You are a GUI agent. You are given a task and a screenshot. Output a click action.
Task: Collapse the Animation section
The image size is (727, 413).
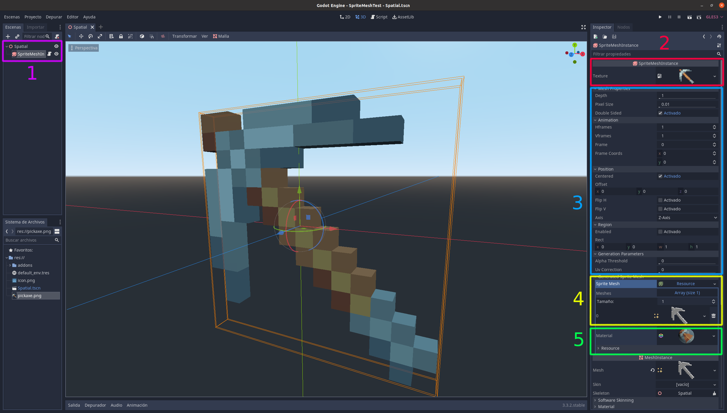click(607, 120)
